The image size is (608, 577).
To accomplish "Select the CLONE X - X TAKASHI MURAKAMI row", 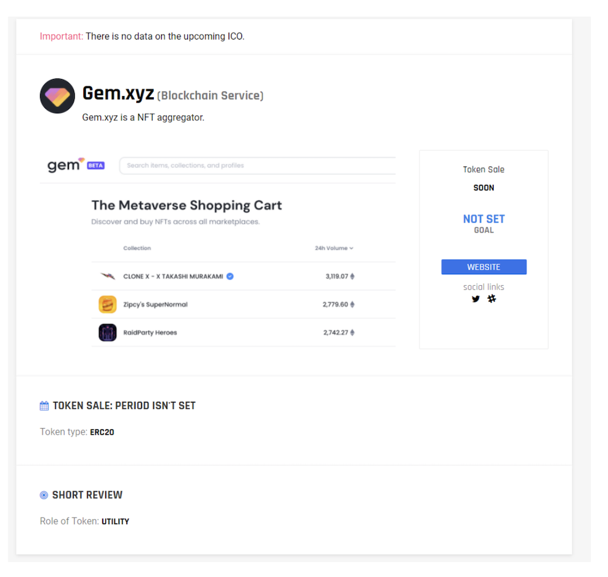I will [244, 276].
